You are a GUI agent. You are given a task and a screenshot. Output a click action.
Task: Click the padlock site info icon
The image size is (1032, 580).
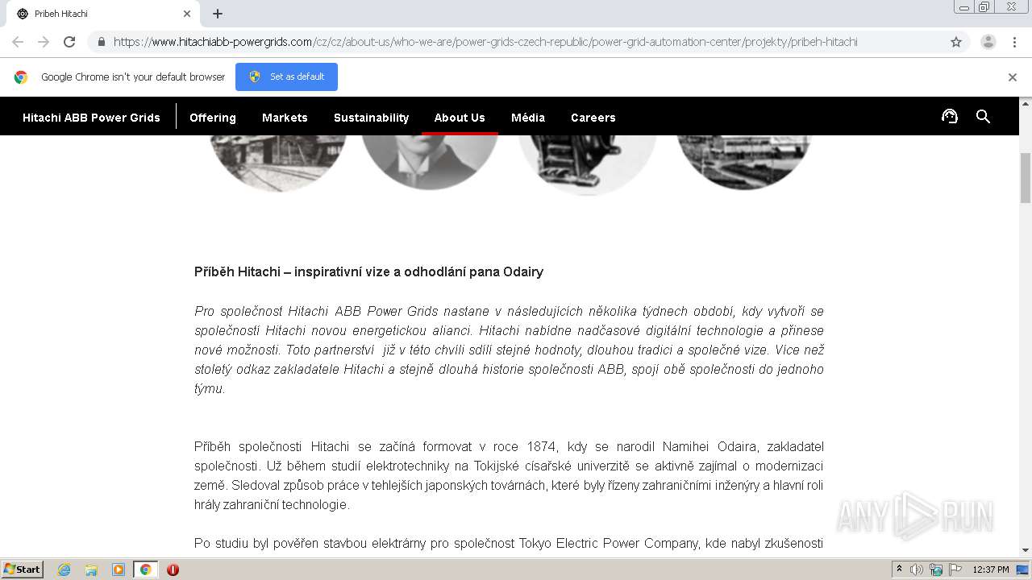coord(102,42)
